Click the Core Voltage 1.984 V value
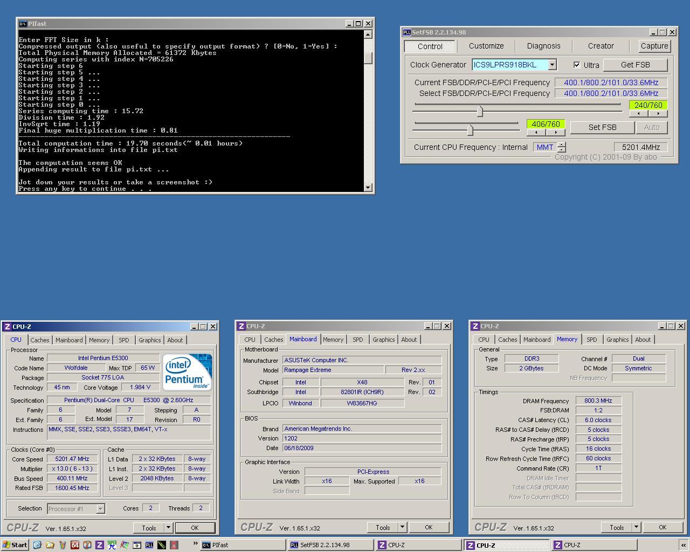The height and width of the screenshot is (552, 690). tap(140, 387)
